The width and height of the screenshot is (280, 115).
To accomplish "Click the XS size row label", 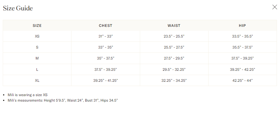I will tap(37, 36).
